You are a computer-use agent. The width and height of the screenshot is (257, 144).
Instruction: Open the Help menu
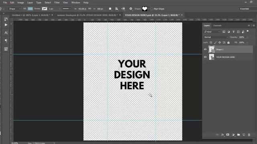point(86,2)
